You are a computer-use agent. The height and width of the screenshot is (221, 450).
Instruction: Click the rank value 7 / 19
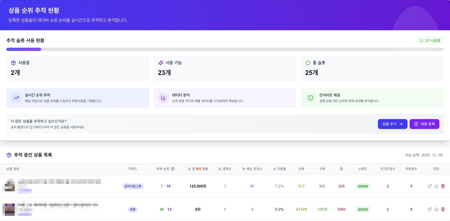coord(166,186)
